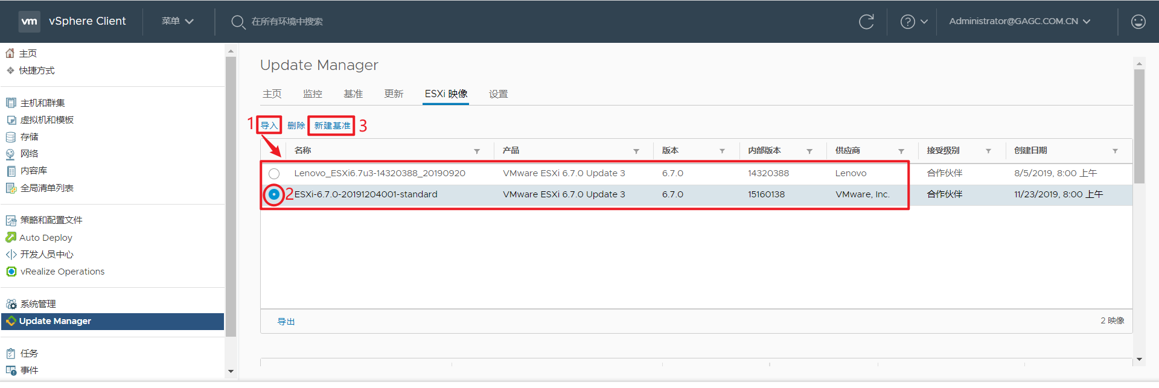Switch to the 监控 tab
This screenshot has width=1159, height=388.
click(313, 94)
